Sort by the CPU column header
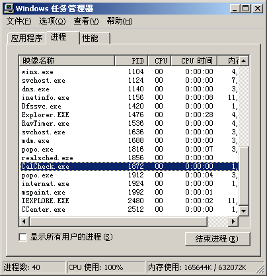This screenshot has width=267, height=276. [159, 61]
